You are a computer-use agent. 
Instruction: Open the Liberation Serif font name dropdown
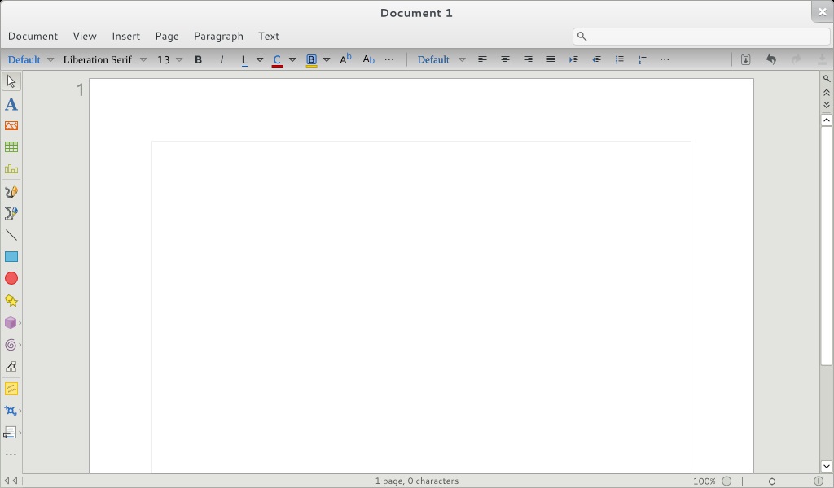(143, 59)
